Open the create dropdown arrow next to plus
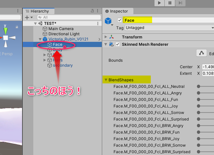 coord(32,18)
